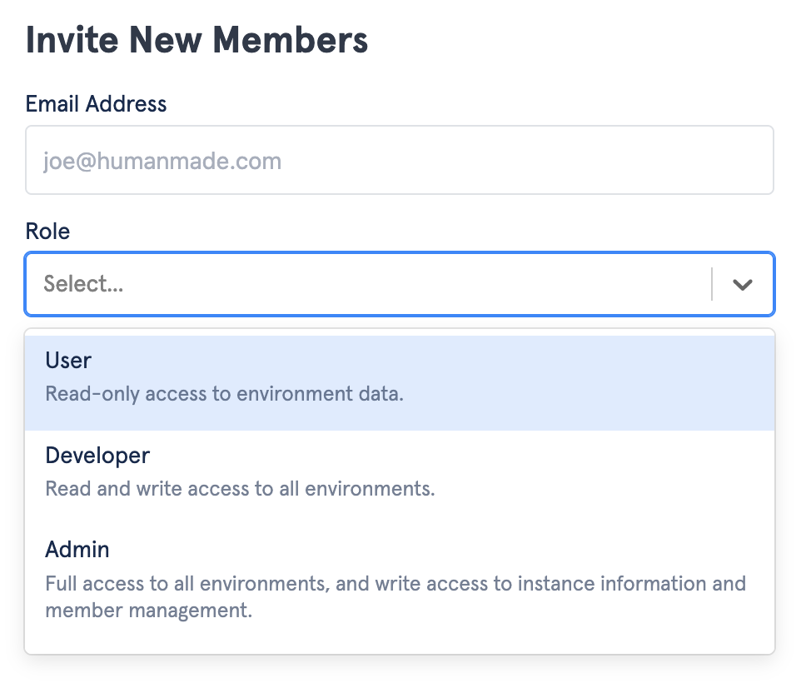This screenshot has height=683, width=801.
Task: Click the "Developer" option title text
Action: [97, 456]
